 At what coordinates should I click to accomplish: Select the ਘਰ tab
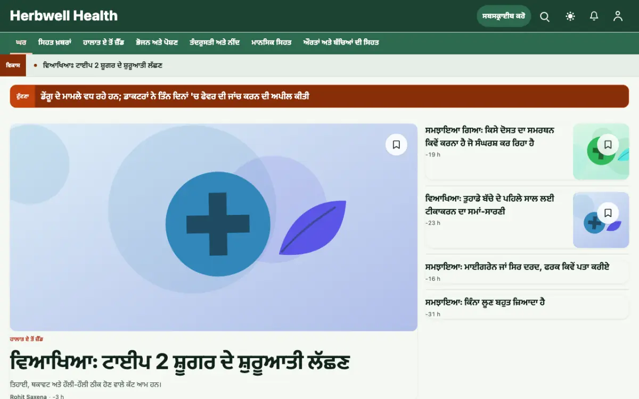point(21,43)
